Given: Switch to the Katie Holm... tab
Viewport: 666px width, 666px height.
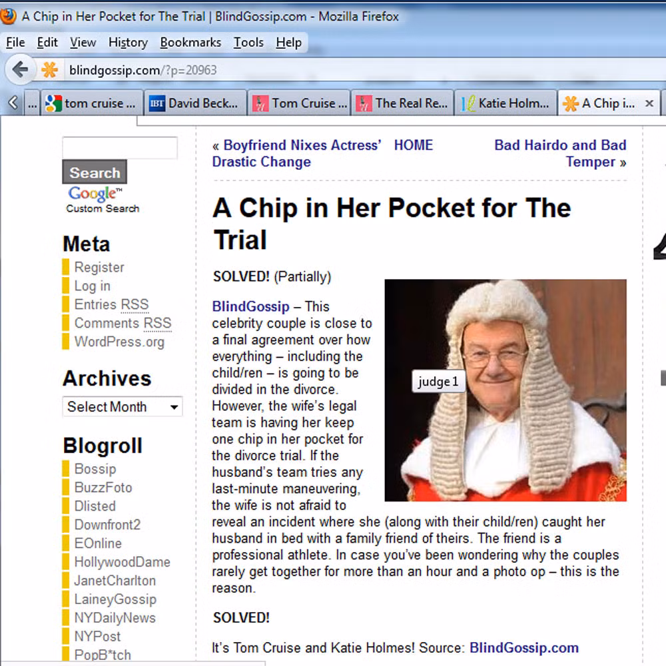Looking at the screenshot, I should (505, 103).
